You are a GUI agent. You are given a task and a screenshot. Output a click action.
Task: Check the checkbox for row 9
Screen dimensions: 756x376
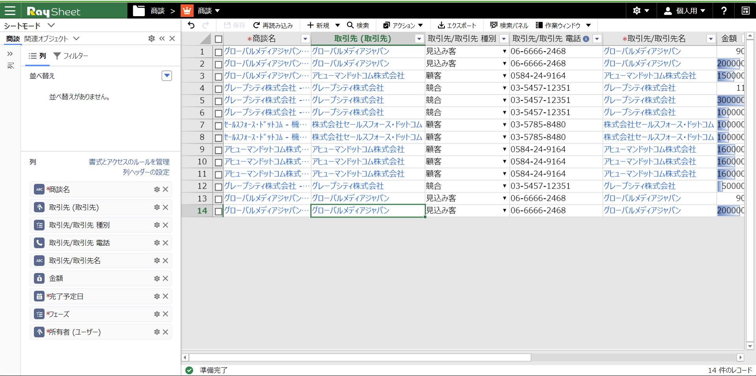218,150
